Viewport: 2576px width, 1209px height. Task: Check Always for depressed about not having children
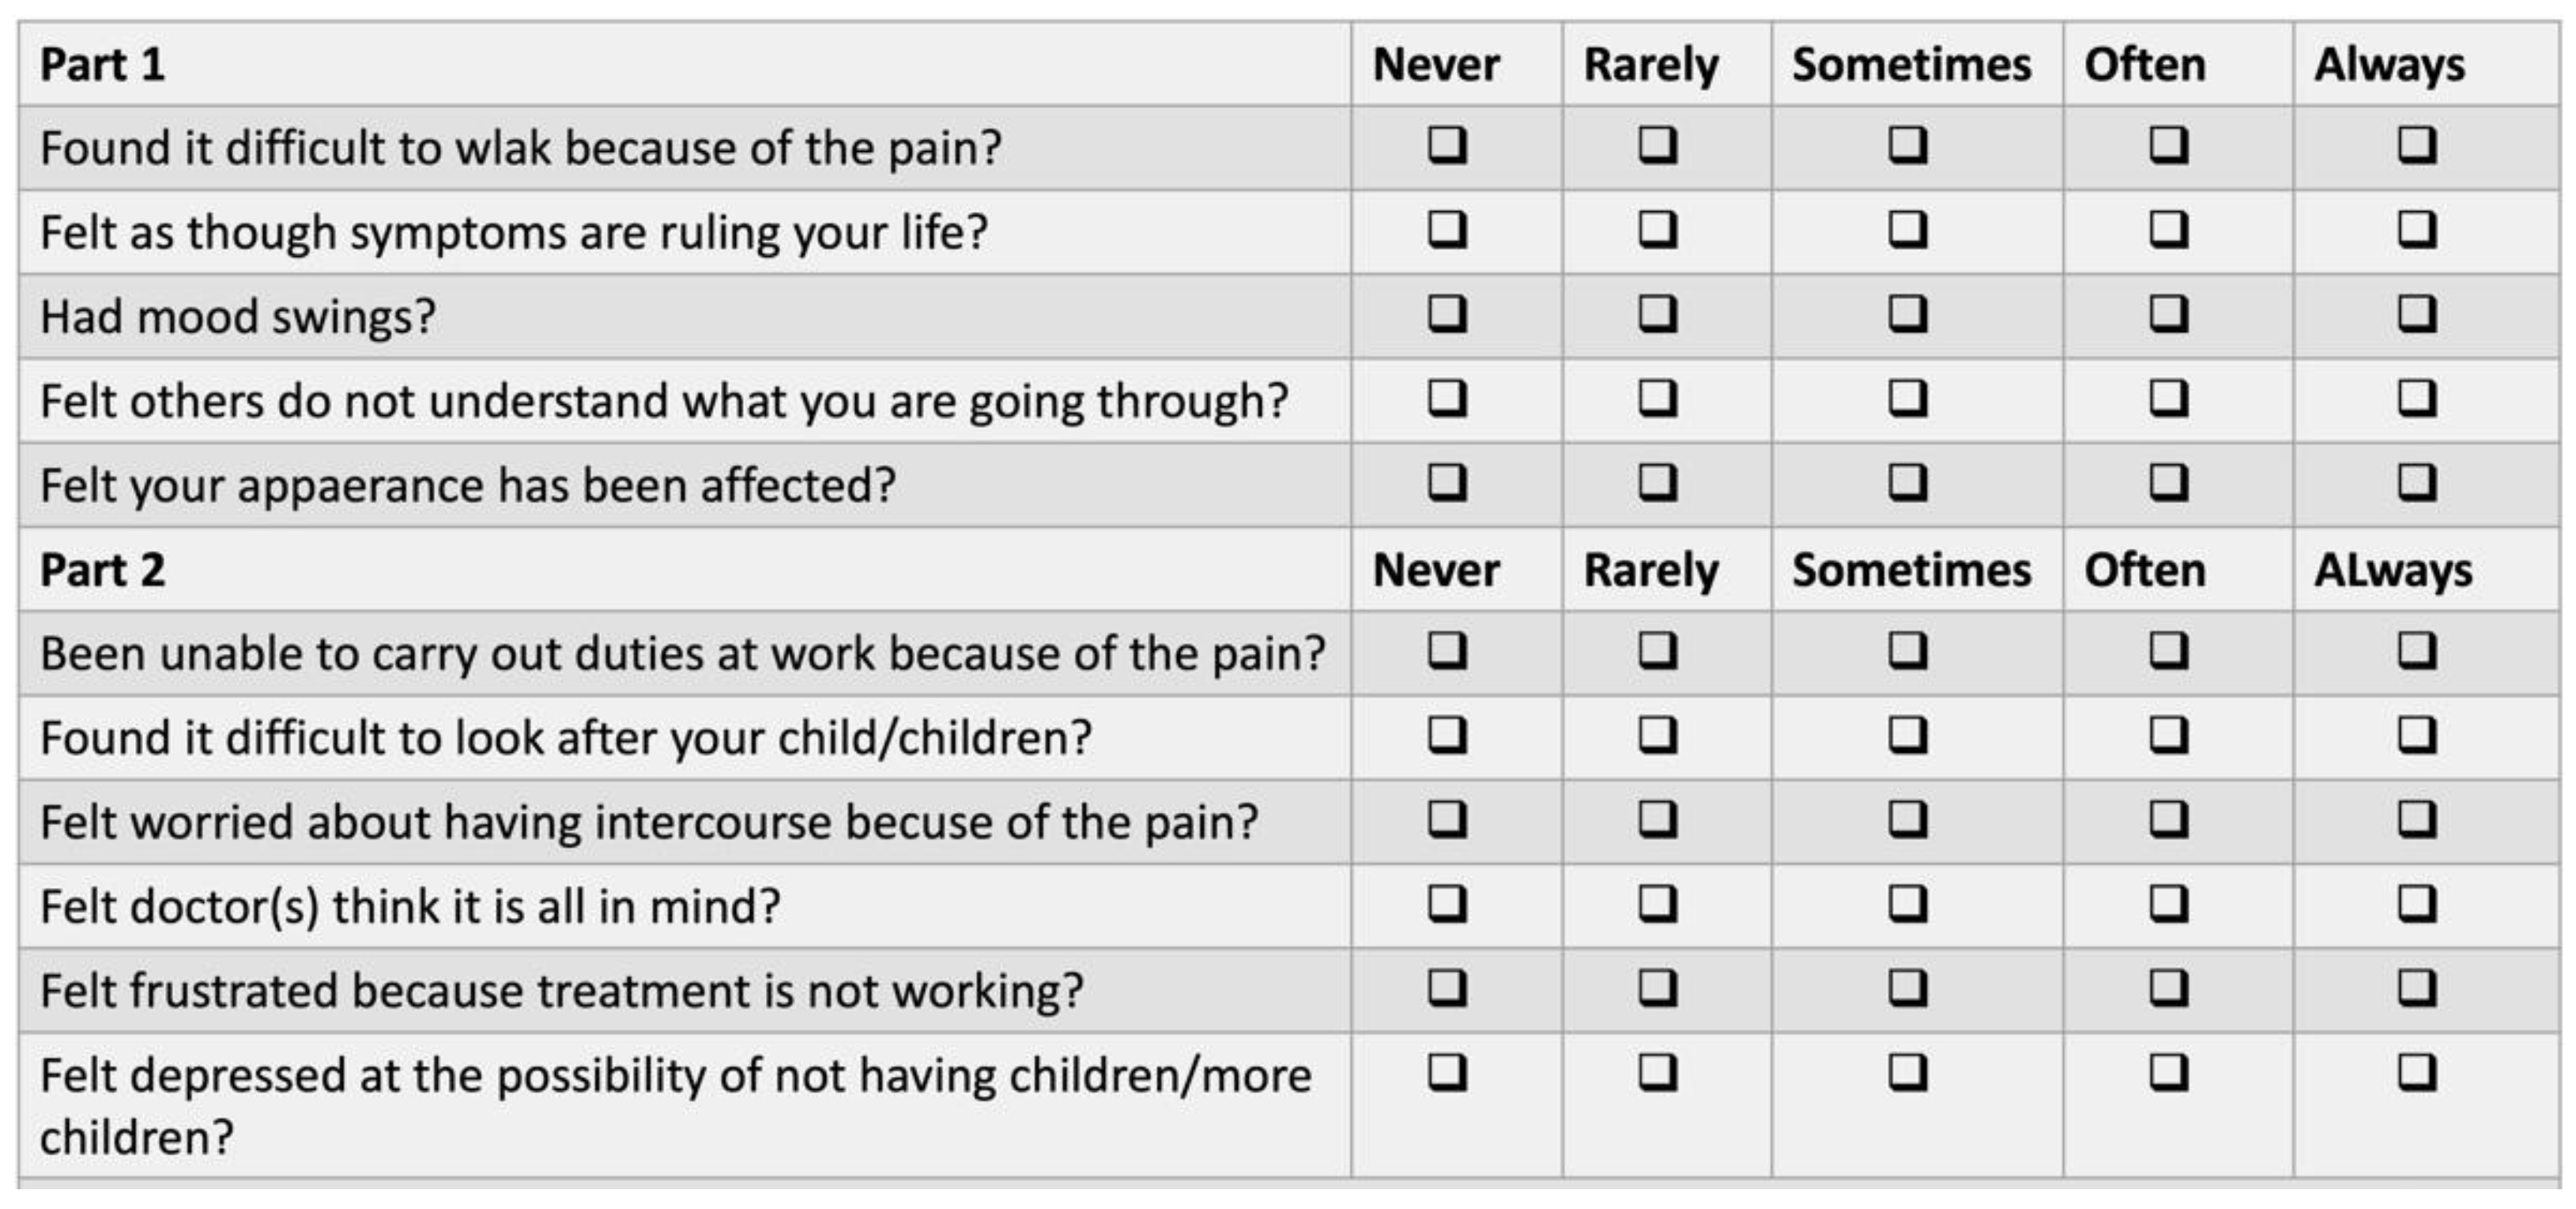2416,1073
